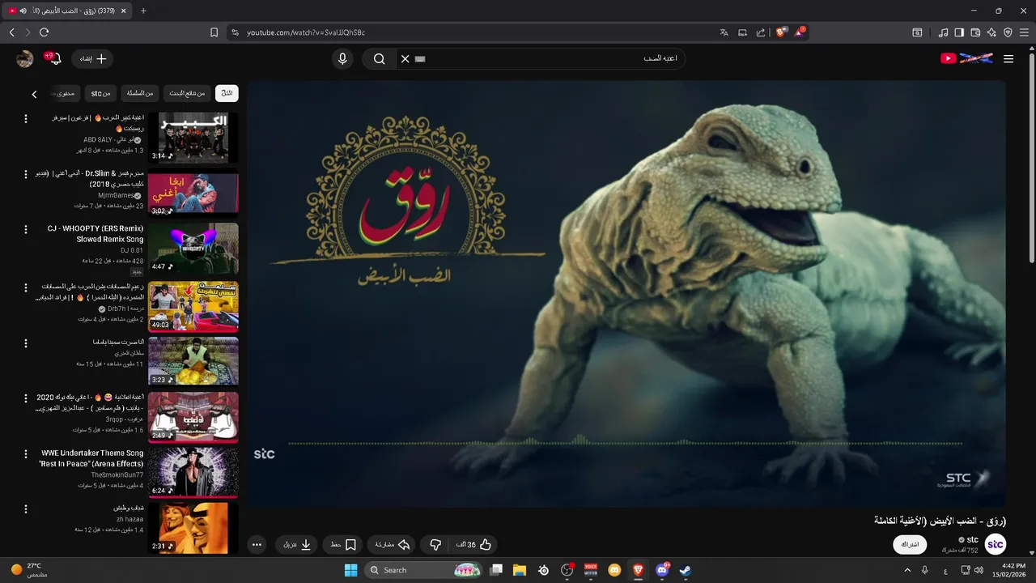Open YouTube notifications bell
1036x583 pixels.
54,59
